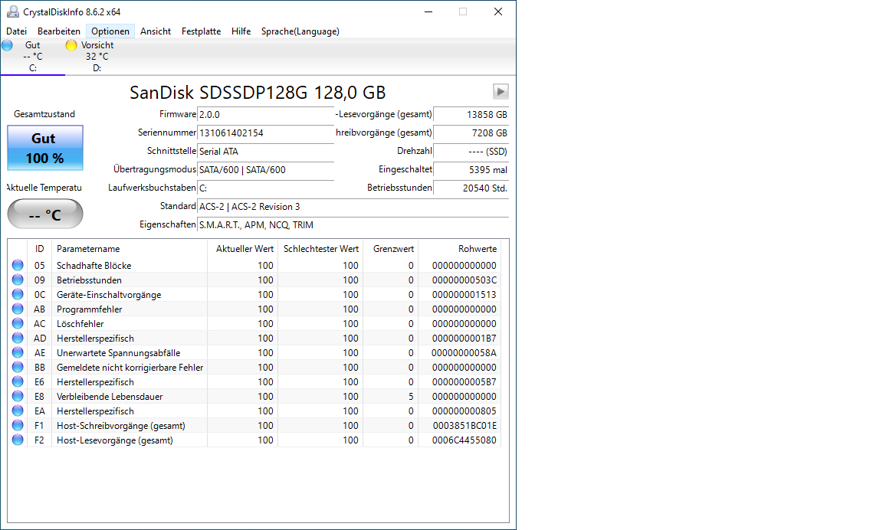Image resolution: width=883 pixels, height=530 pixels.
Task: Select the Host-Lesevorgänge (gesamt) parameter name
Action: point(115,441)
